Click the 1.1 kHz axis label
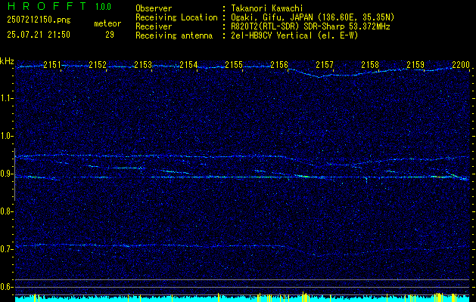 (7, 98)
